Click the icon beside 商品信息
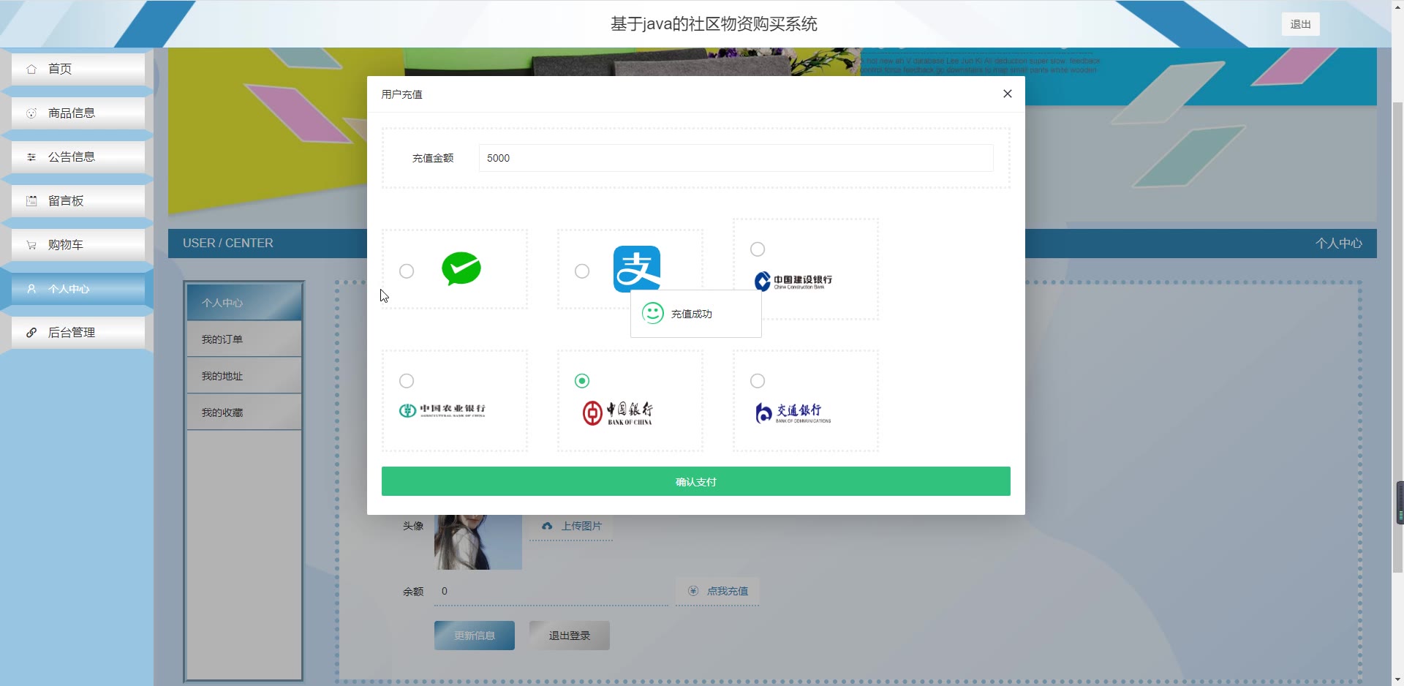The width and height of the screenshot is (1404, 686). [31, 113]
